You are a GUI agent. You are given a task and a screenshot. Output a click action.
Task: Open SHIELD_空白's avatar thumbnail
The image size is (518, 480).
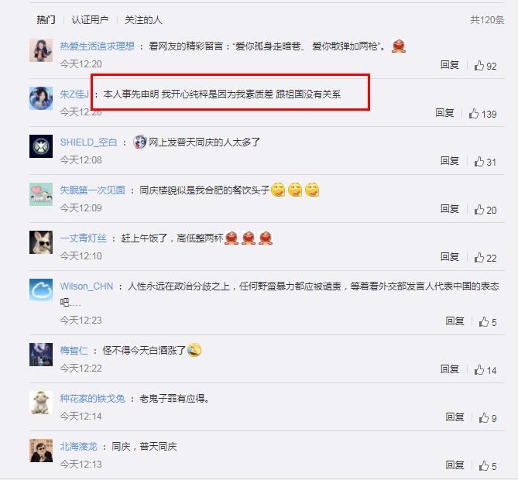(x=41, y=146)
